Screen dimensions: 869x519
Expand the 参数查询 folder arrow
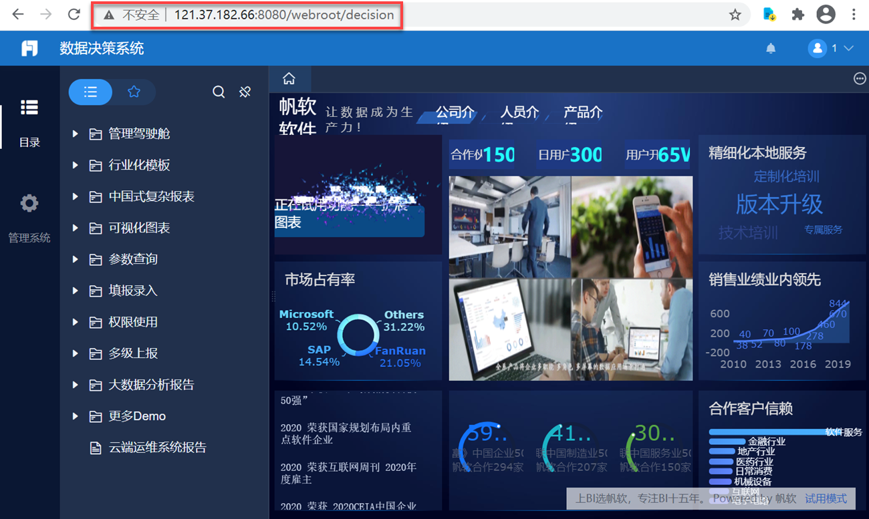[76, 260]
